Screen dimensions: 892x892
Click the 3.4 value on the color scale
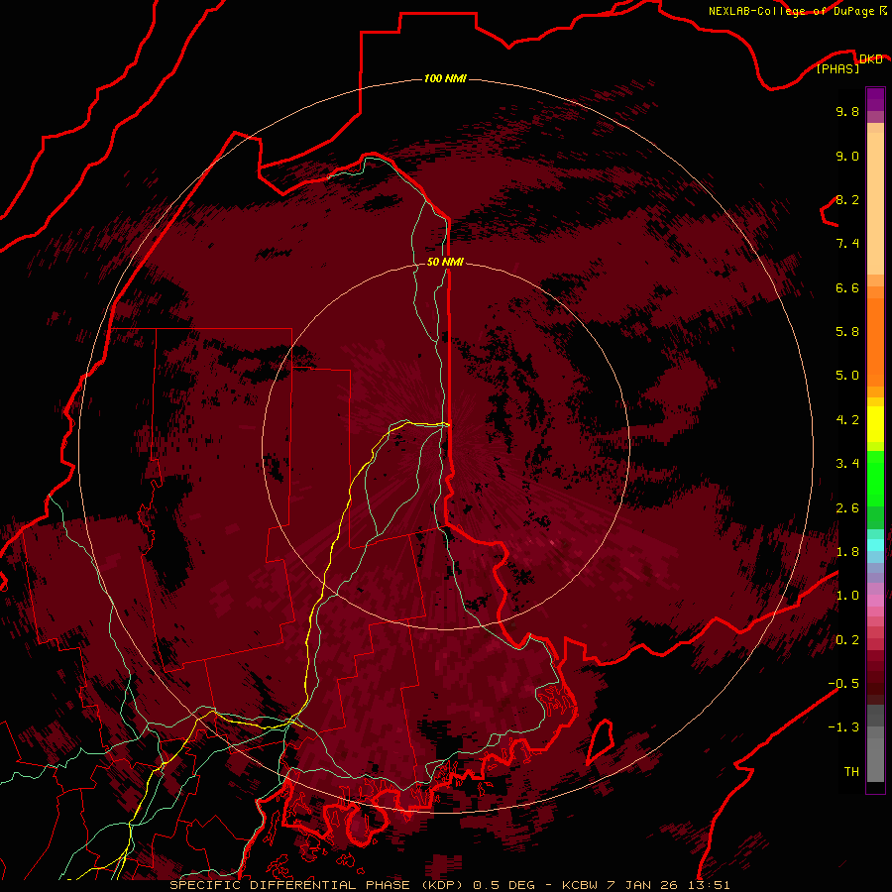pyautogui.click(x=847, y=463)
